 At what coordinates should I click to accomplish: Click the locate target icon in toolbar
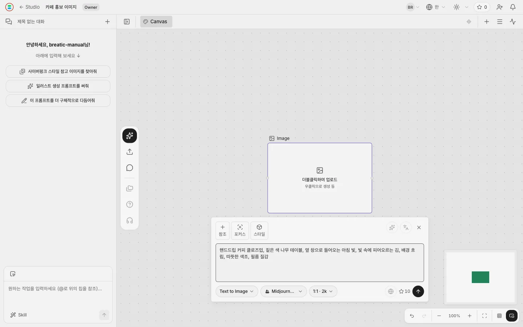pyautogui.click(x=469, y=21)
